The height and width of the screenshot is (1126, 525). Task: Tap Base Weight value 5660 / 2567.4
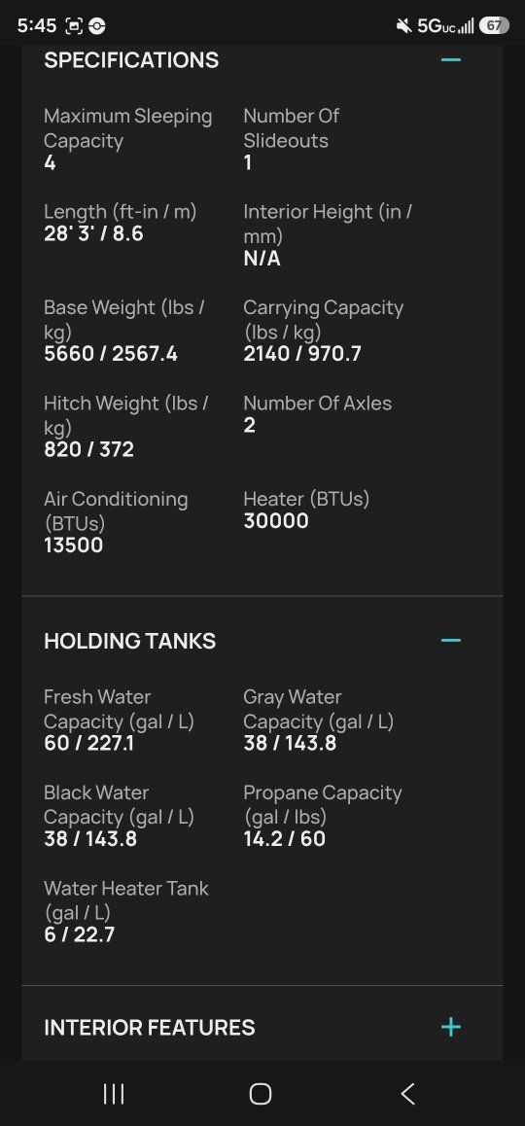111,353
